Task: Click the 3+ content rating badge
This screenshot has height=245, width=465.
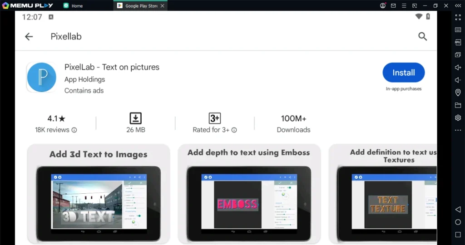Action: pyautogui.click(x=215, y=118)
